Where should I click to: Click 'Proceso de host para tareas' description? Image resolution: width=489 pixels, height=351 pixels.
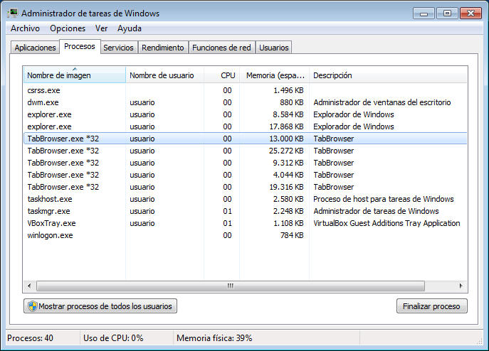[384, 199]
